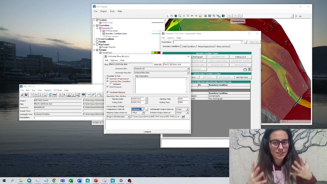Expand the 2D Flow Areas tree node
327x184 pixels.
(101, 31)
